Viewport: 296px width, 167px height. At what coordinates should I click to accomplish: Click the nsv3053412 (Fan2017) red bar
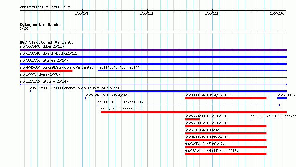(x=226, y=147)
